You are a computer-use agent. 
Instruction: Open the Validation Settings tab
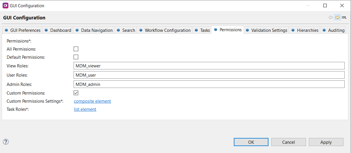coord(266,30)
